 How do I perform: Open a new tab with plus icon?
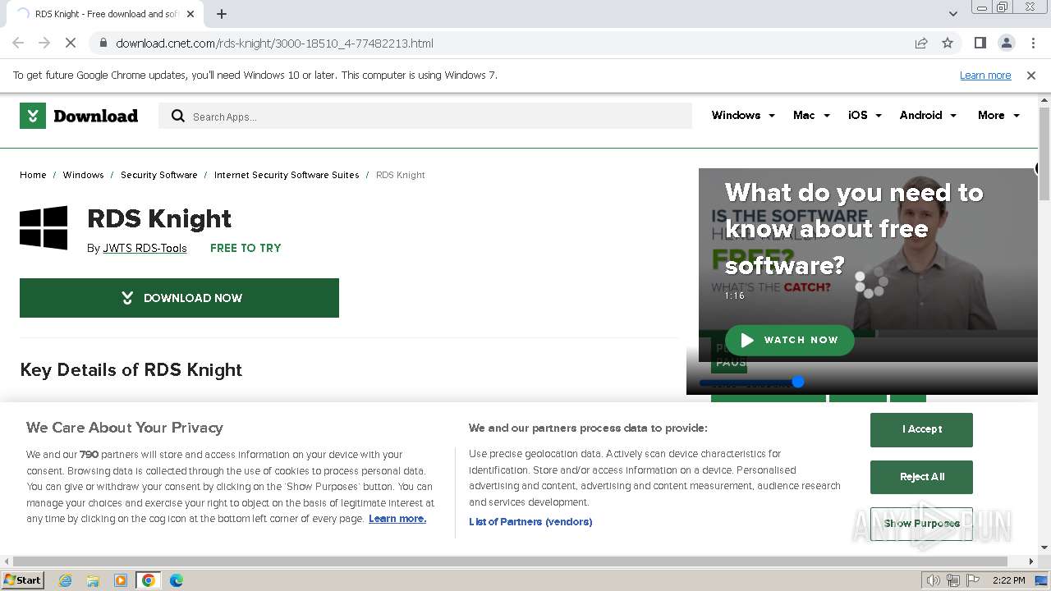tap(222, 13)
